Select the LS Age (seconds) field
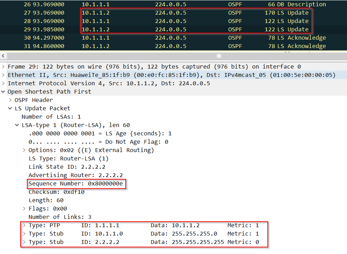This screenshot has height=254, width=347. point(100,134)
